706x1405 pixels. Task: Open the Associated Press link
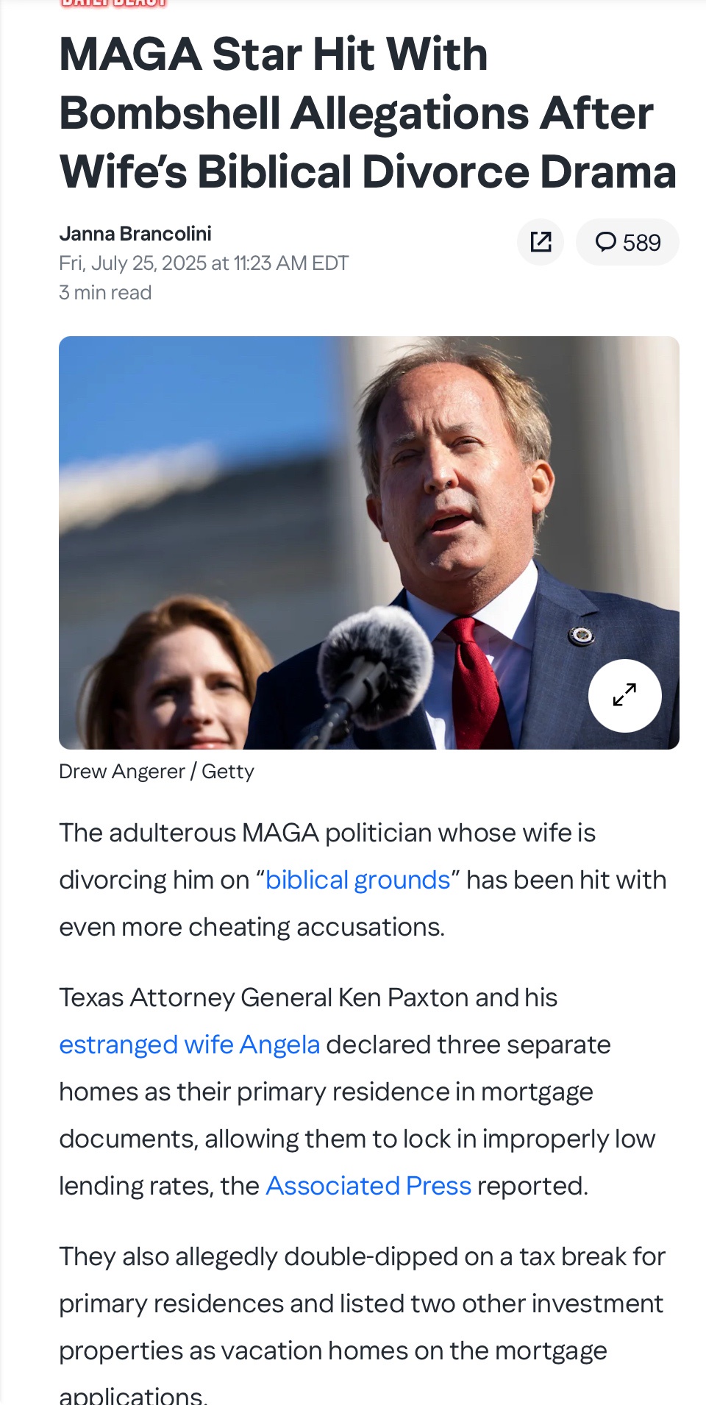368,1186
